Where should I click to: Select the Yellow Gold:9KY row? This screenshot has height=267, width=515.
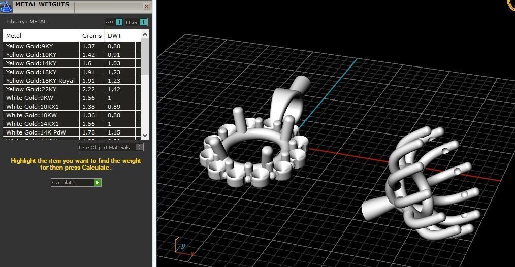(72, 46)
